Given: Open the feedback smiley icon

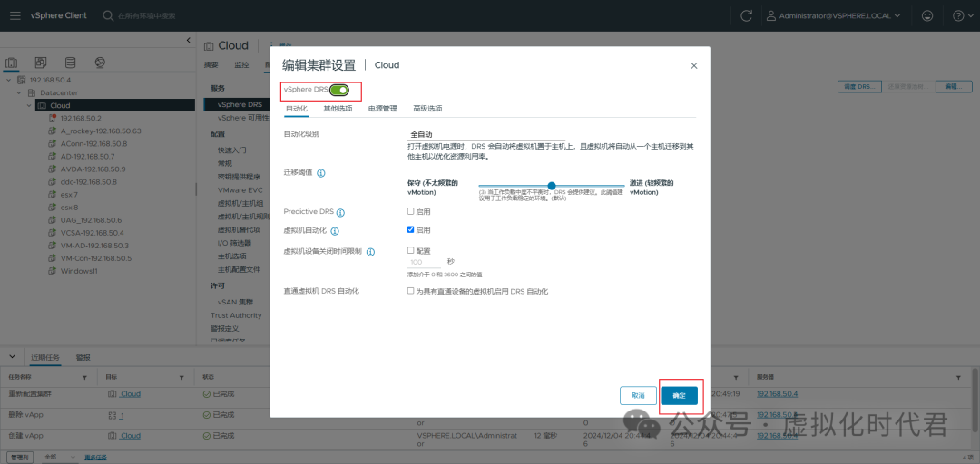Looking at the screenshot, I should click(927, 15).
